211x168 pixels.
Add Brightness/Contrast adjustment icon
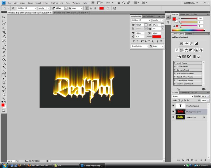coord(181,43)
